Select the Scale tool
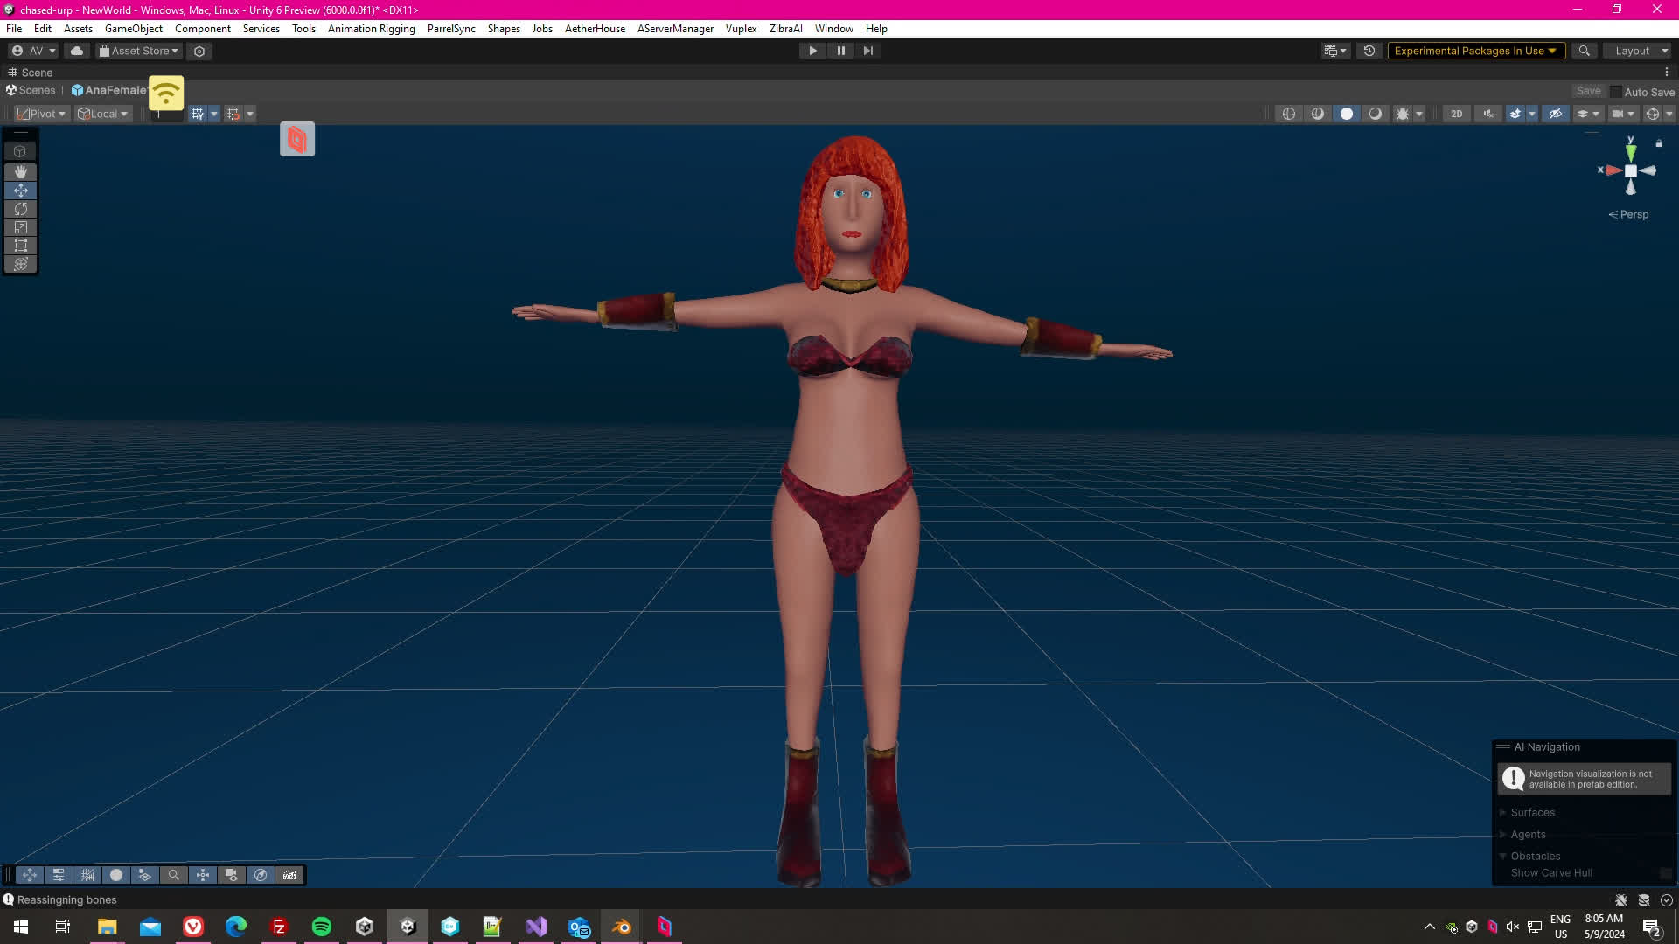The height and width of the screenshot is (944, 1679). tap(20, 227)
